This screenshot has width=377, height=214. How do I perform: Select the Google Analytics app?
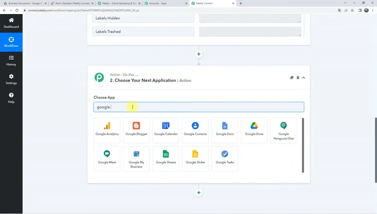click(107, 130)
